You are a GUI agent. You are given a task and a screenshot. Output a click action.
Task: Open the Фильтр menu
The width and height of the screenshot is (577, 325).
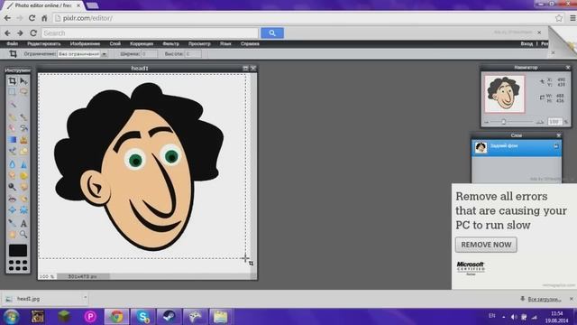pyautogui.click(x=170, y=44)
